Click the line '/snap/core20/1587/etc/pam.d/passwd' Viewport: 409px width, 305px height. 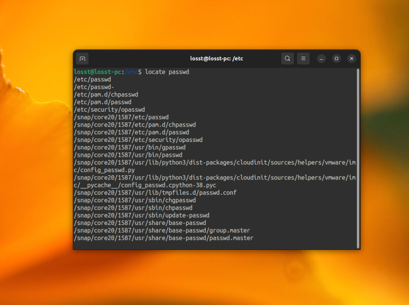point(131,132)
